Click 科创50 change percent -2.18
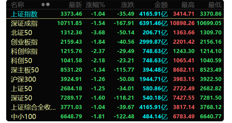The width and height of the screenshot is (232, 123). point(98,61)
